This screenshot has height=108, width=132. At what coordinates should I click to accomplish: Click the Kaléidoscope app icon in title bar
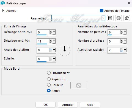(x=3, y=3)
